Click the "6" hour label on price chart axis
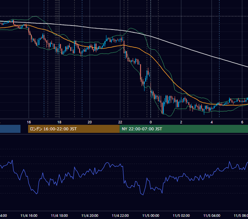 pyautogui.click(x=242, y=122)
